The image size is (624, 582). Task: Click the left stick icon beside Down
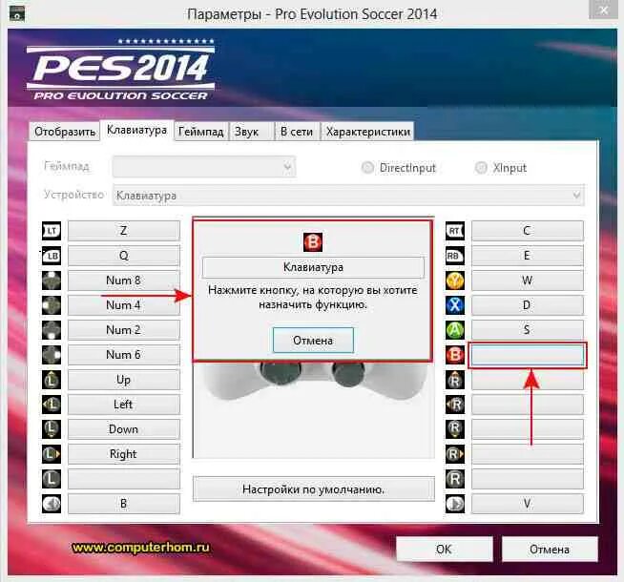pyautogui.click(x=52, y=429)
